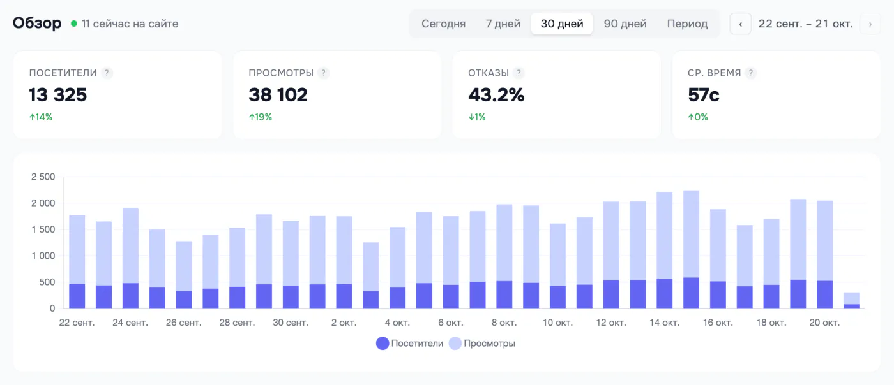This screenshot has height=385, width=894.
Task: Click the ПОСЕТИТЕЛИ card label
Action: click(x=63, y=73)
